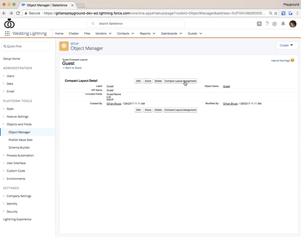The image size is (301, 237).
Task: Open the global actions plus icon
Action: [x=259, y=24]
